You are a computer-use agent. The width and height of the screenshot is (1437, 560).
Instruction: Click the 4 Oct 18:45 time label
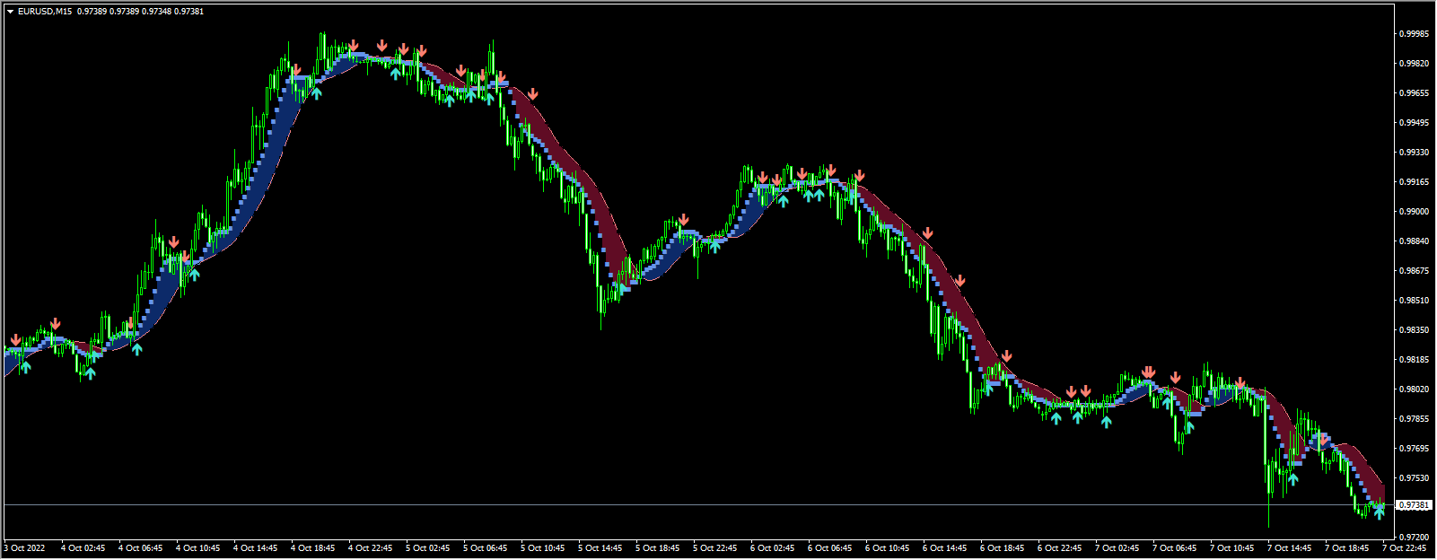click(x=312, y=547)
